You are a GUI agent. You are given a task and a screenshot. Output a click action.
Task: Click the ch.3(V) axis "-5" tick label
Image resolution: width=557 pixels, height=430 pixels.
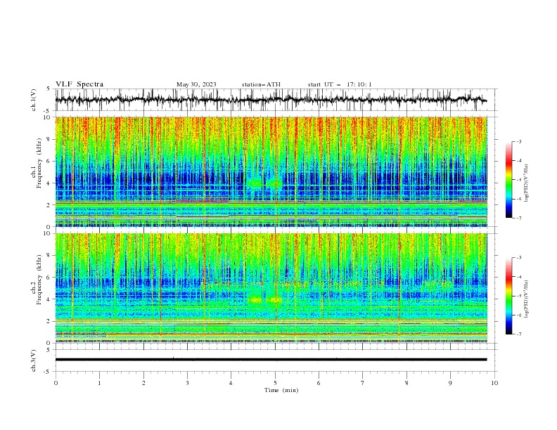click(48, 372)
